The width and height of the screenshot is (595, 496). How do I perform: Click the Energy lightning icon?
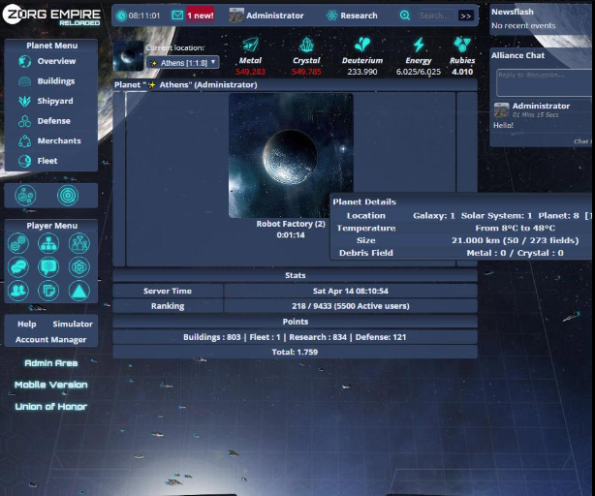point(419,45)
